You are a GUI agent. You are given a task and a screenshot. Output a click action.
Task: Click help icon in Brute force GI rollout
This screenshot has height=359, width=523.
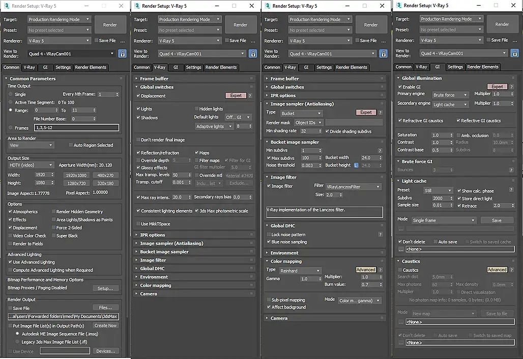(511, 170)
